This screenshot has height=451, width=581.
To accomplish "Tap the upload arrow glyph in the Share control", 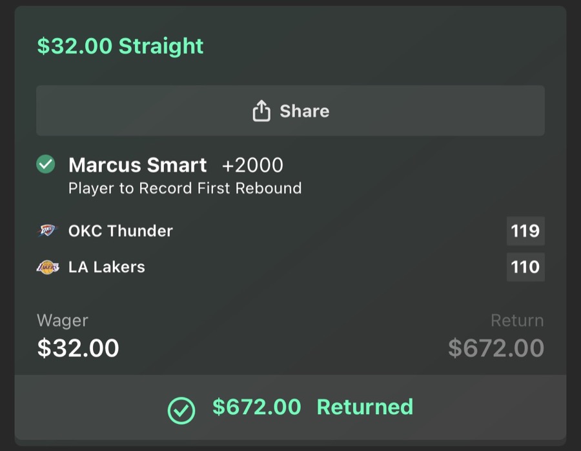I will coord(261,110).
